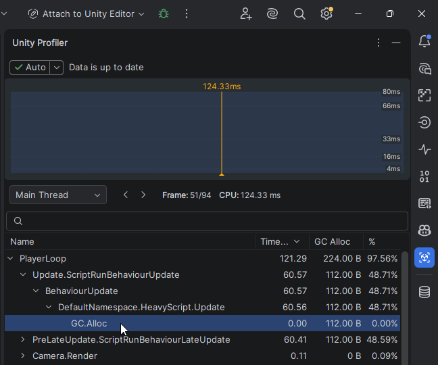Click the 80ms chart axis label

click(391, 92)
